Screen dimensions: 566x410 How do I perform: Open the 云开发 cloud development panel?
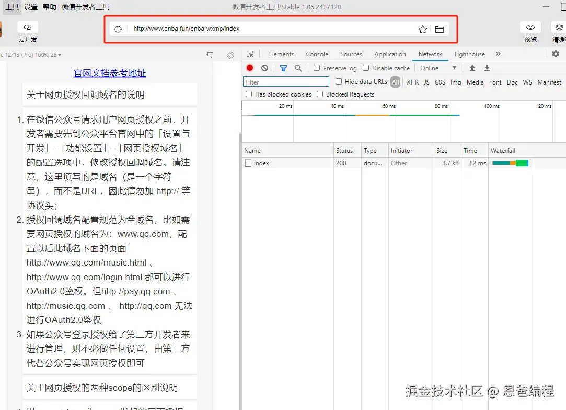pos(27,27)
